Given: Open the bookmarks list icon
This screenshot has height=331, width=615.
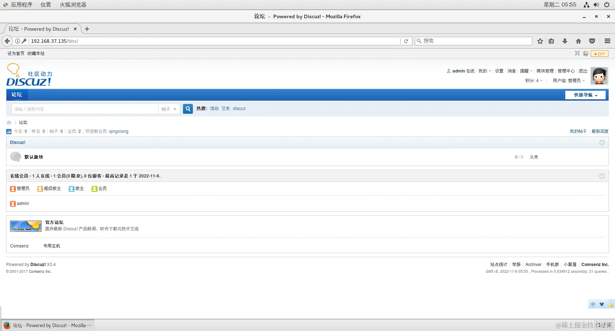Looking at the screenshot, I should click(551, 41).
